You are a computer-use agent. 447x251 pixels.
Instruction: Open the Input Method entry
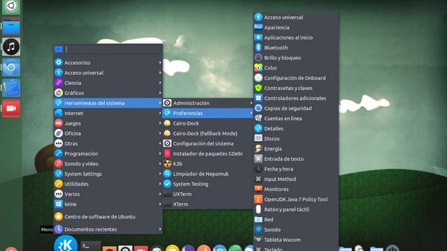click(x=296, y=179)
